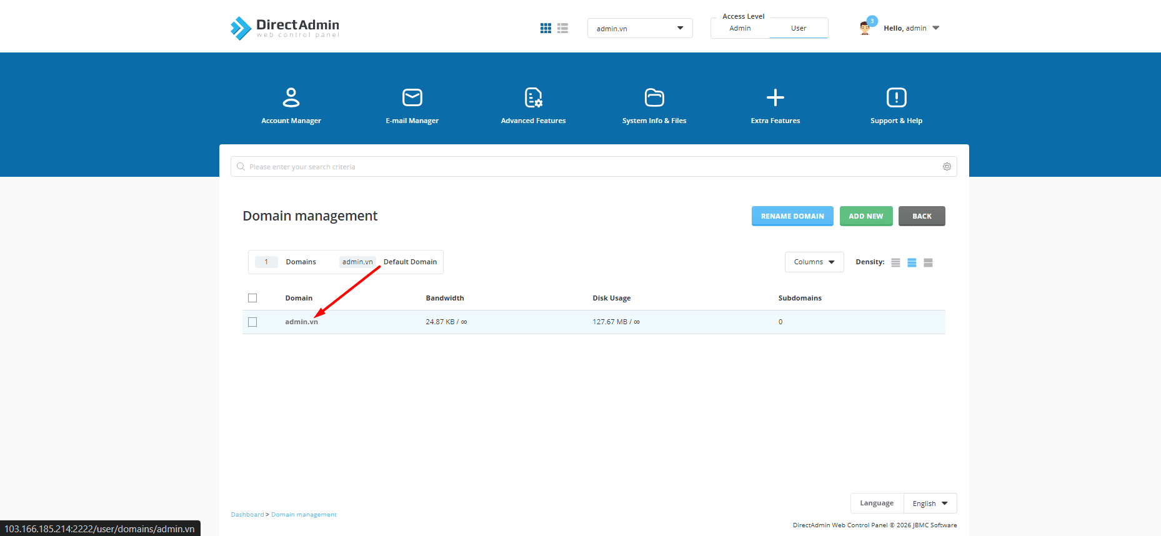This screenshot has height=536, width=1161.
Task: Open the System Info & Files folder icon
Action: tap(654, 98)
